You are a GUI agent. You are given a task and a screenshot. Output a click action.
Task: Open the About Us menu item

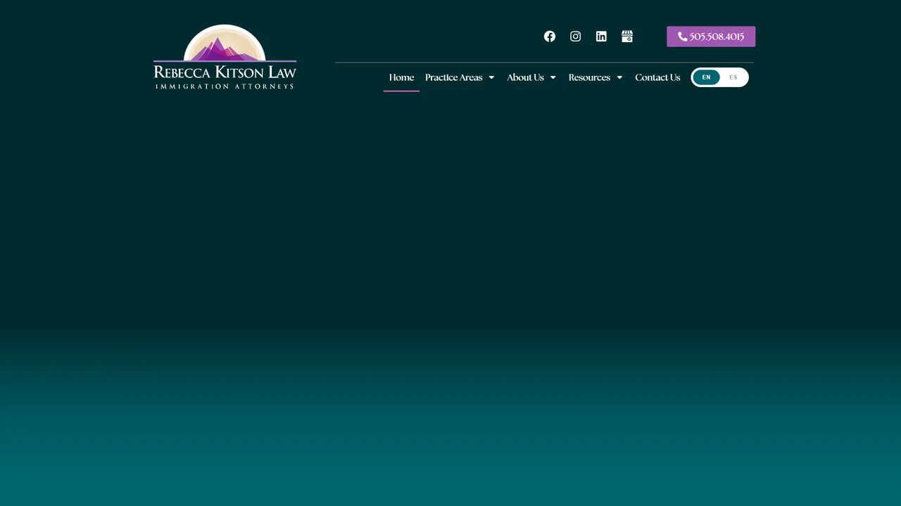[x=525, y=77]
